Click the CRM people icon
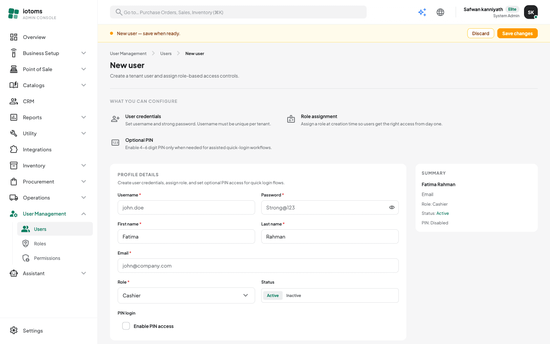The width and height of the screenshot is (550, 344). [x=14, y=101]
